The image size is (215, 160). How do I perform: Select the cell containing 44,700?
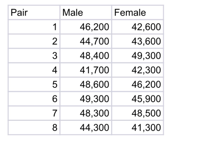point(86,41)
